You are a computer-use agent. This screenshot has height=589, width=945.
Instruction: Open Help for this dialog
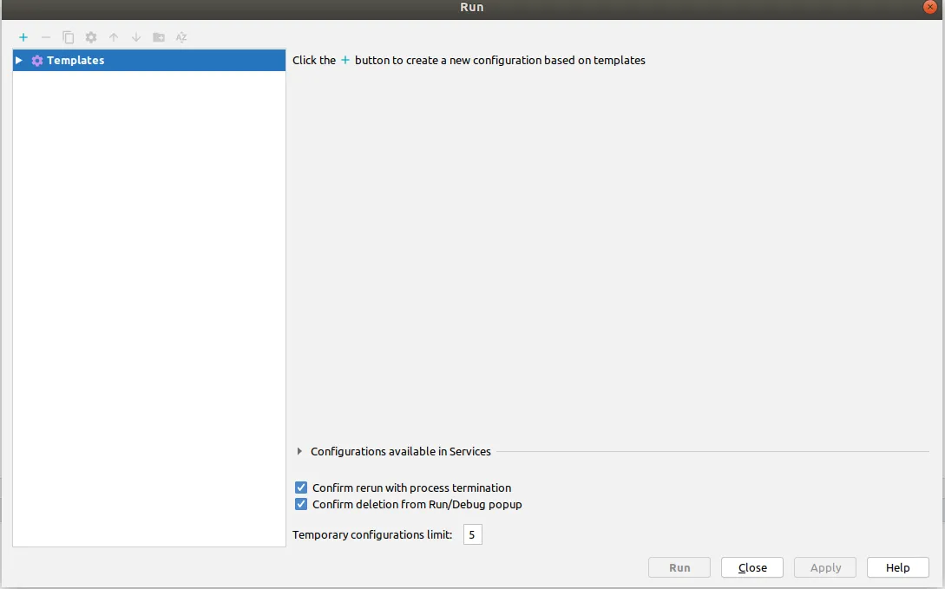coord(898,567)
